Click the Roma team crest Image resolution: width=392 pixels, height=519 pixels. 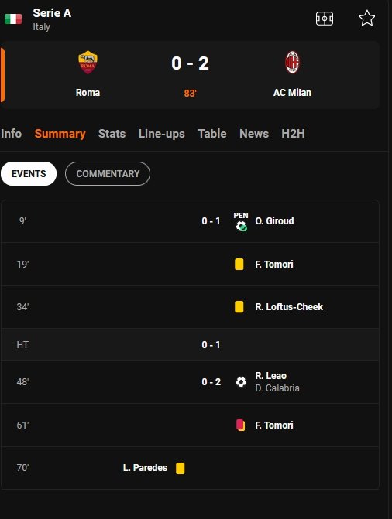tap(88, 62)
